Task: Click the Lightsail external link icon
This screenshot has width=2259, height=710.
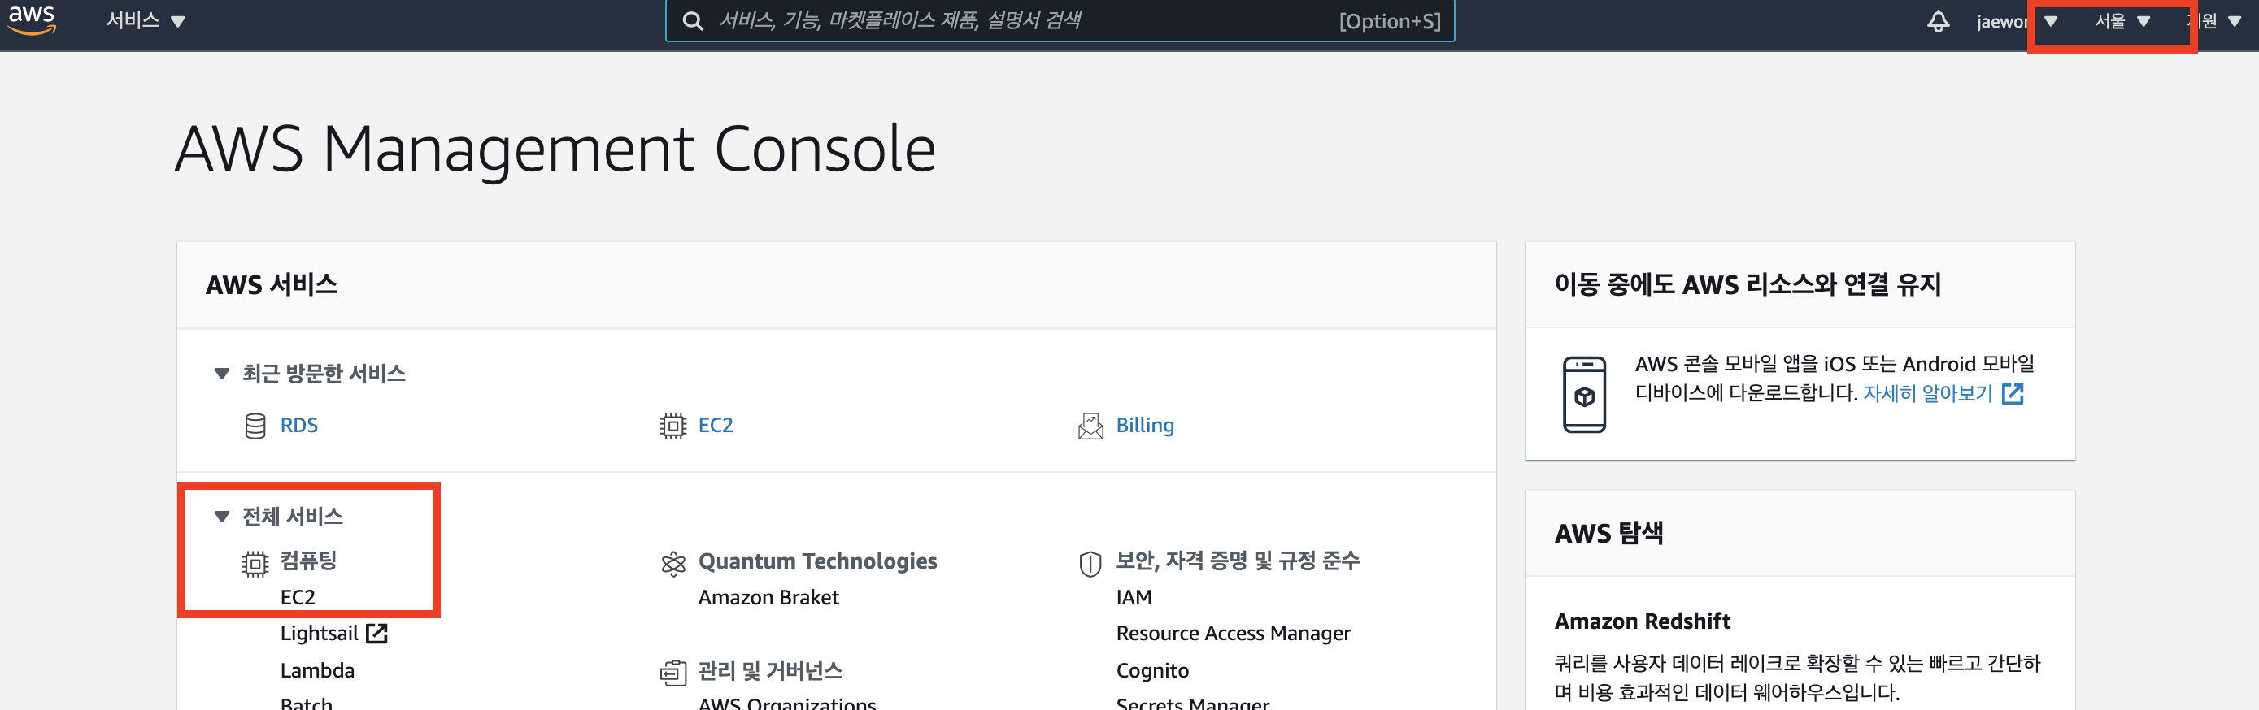Action: 376,634
